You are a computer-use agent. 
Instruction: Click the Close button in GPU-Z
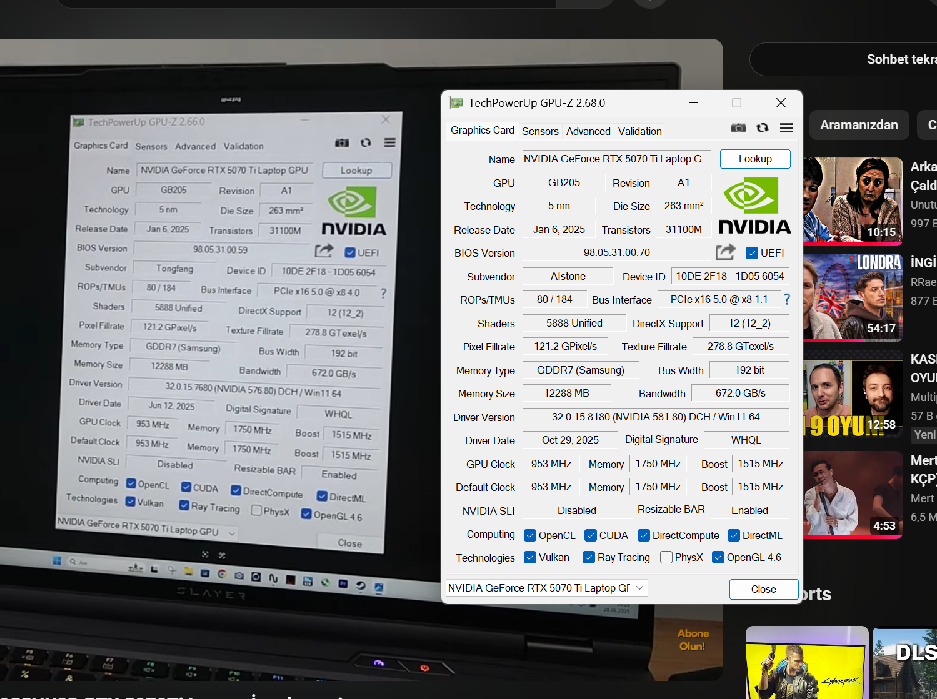tap(764, 589)
